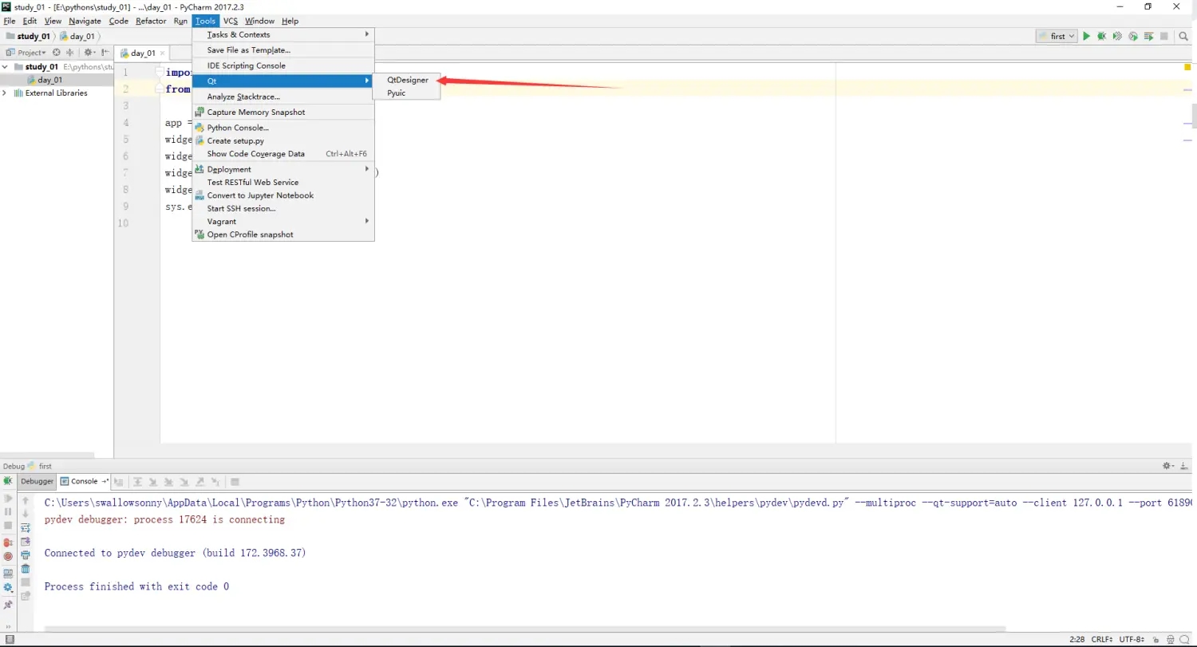The width and height of the screenshot is (1197, 647).
Task: Expand Vagrant submenu
Action: coord(283,221)
